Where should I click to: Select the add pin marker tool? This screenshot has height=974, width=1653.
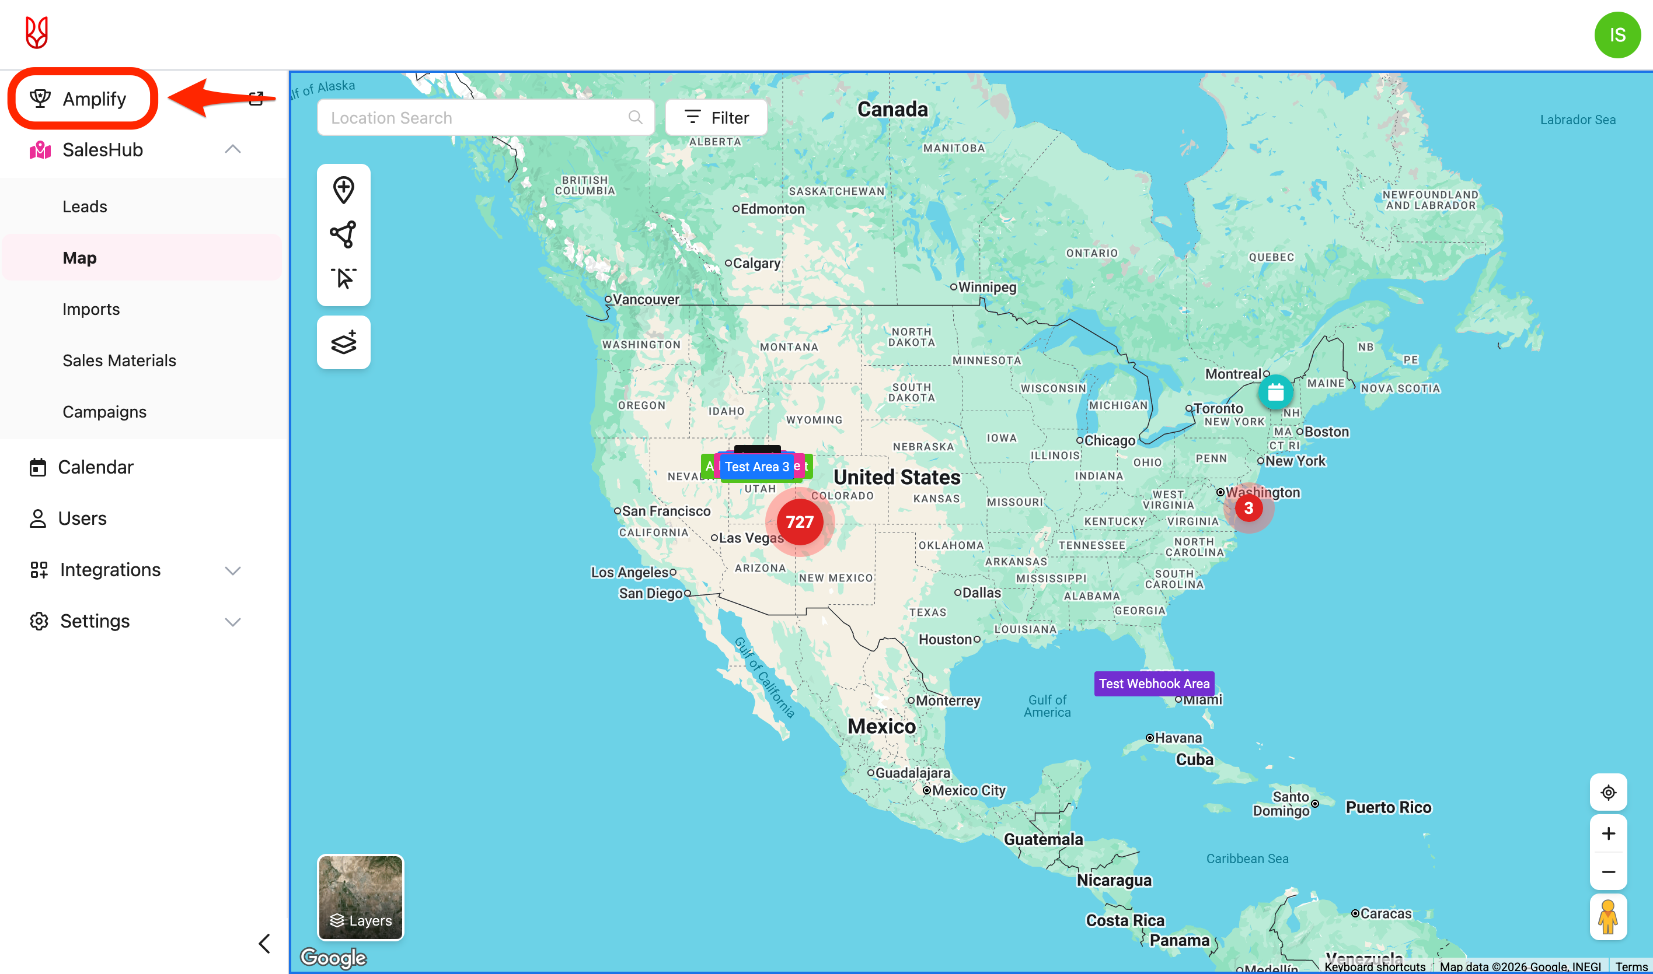tap(343, 190)
